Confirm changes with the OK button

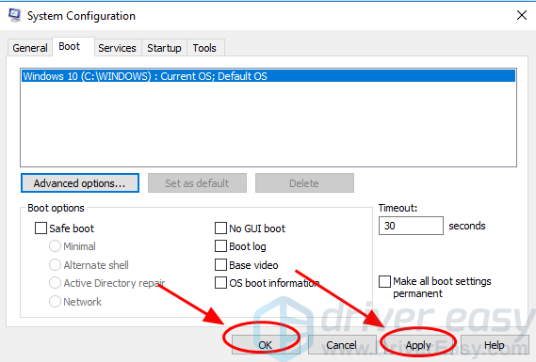point(266,344)
